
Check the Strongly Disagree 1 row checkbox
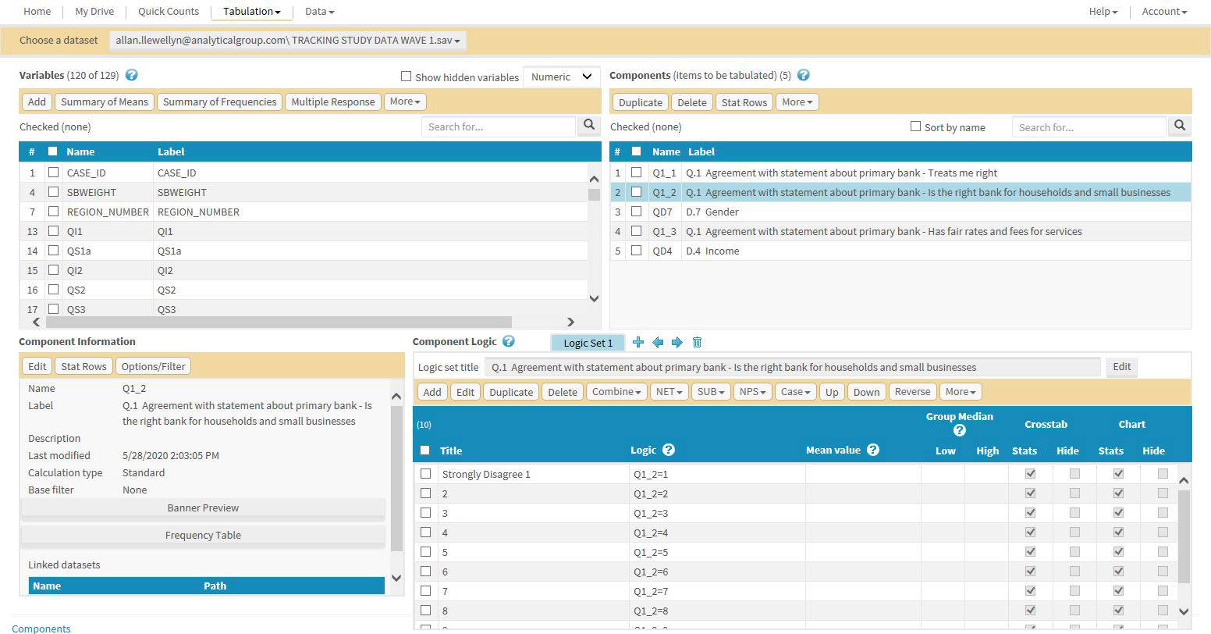pos(425,474)
